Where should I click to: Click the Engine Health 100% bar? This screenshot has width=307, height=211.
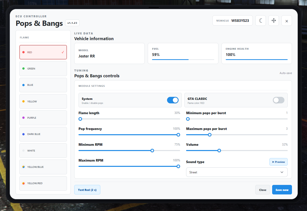click(x=257, y=59)
